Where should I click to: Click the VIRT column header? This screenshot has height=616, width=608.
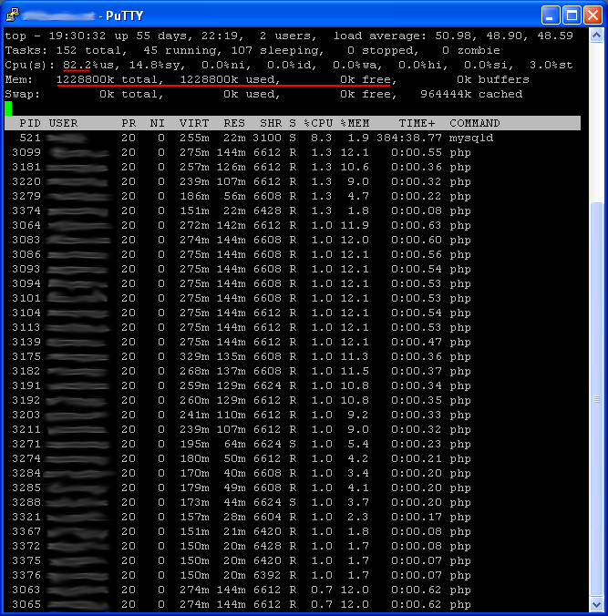coord(193,123)
